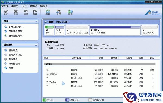163x103 pixels.
Task: Open the 分区(P) menu
Action: click(24, 6)
